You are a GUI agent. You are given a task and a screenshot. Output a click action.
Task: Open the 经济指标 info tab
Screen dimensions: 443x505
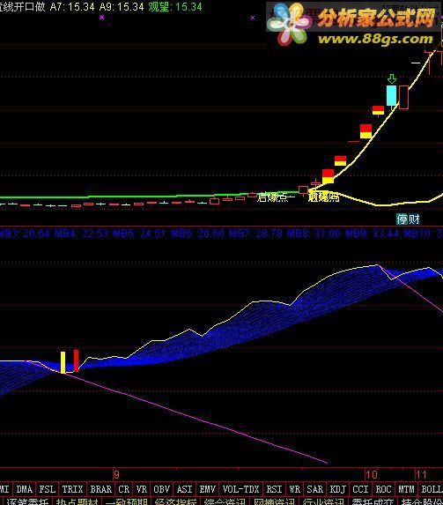(x=176, y=501)
